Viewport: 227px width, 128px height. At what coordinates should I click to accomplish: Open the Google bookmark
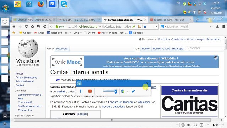pos(25,33)
